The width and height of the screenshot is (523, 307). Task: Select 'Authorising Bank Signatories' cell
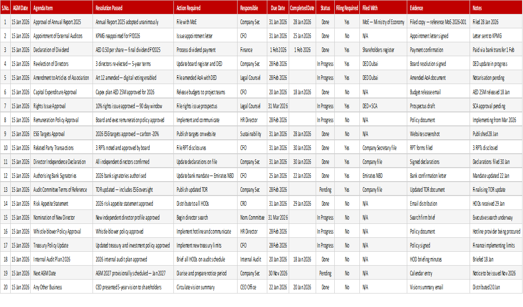point(61,176)
